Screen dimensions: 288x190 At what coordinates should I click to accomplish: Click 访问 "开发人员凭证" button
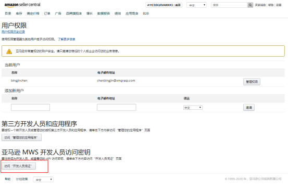[x=19, y=166]
